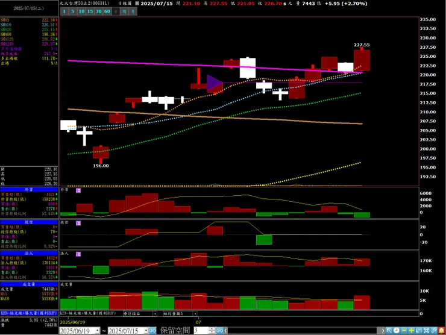
Task: Click the +5.95 (+2.70%) change value in header
Action: [x=346, y=4]
